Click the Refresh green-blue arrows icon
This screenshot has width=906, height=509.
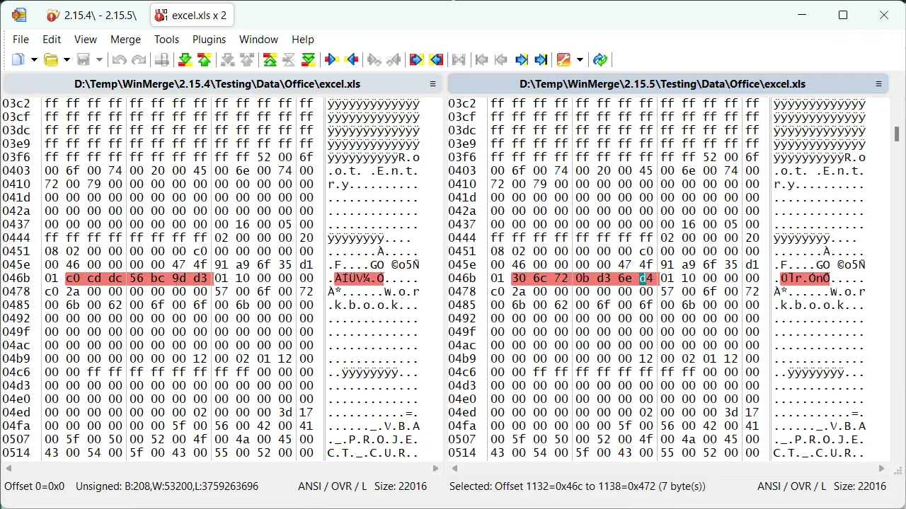[600, 60]
